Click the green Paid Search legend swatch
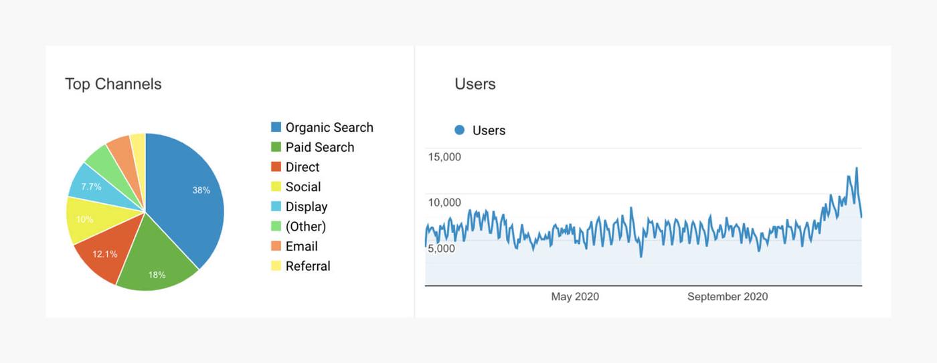The width and height of the screenshot is (937, 363). click(x=276, y=147)
